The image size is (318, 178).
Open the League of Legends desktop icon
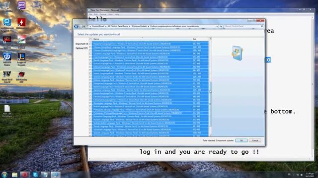pos(21,59)
